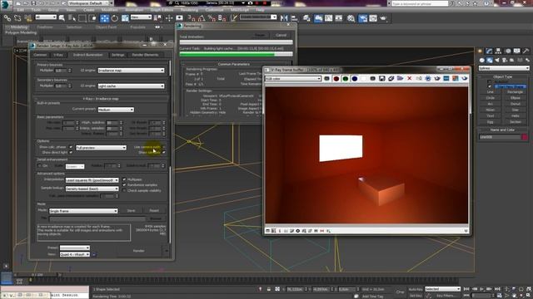Viewport: 533px width, 299px height.
Task: Switch to the V-Ray tab in Render Setup
Action: (x=58, y=55)
